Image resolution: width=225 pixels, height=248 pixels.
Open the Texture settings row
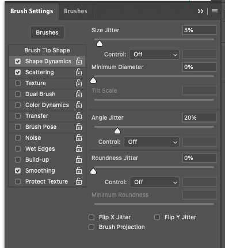47,83
